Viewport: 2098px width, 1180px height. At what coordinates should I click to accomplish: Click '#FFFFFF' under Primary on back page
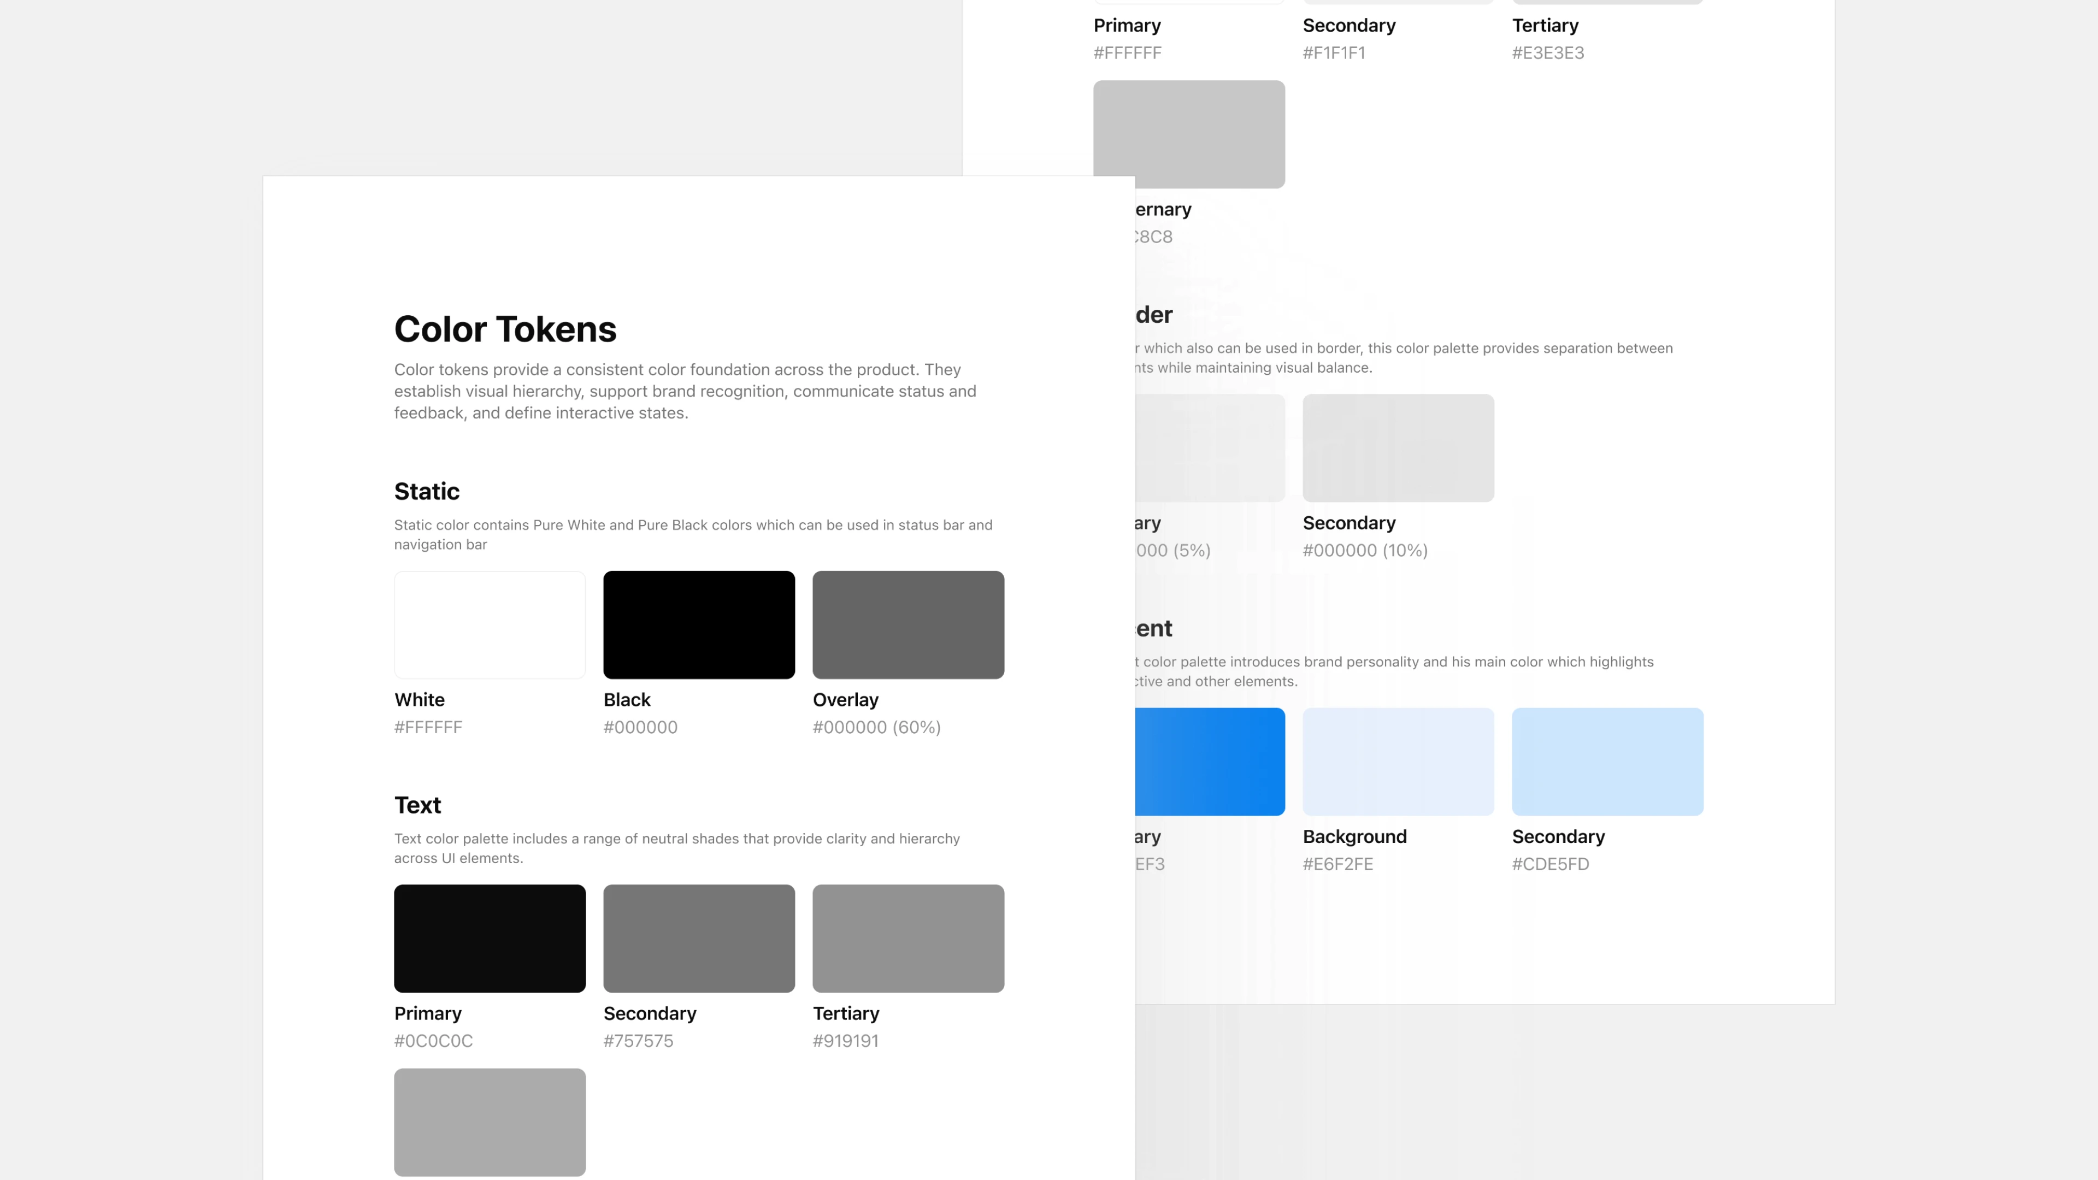[x=1128, y=53]
